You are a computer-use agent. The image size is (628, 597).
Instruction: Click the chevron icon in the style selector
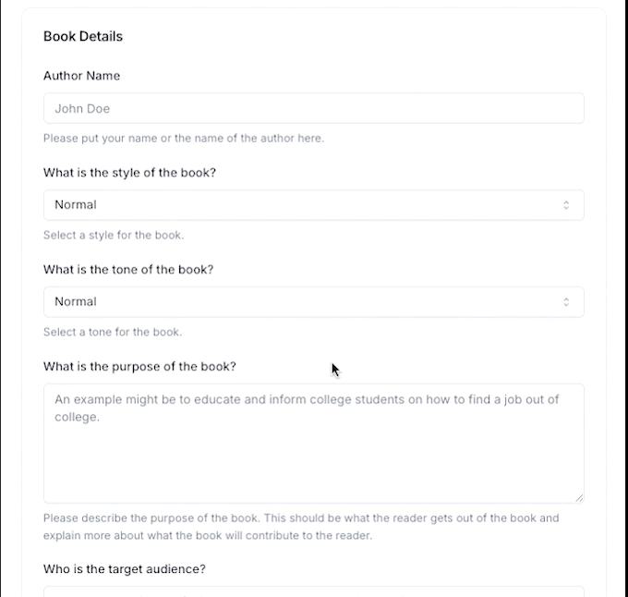tap(566, 205)
